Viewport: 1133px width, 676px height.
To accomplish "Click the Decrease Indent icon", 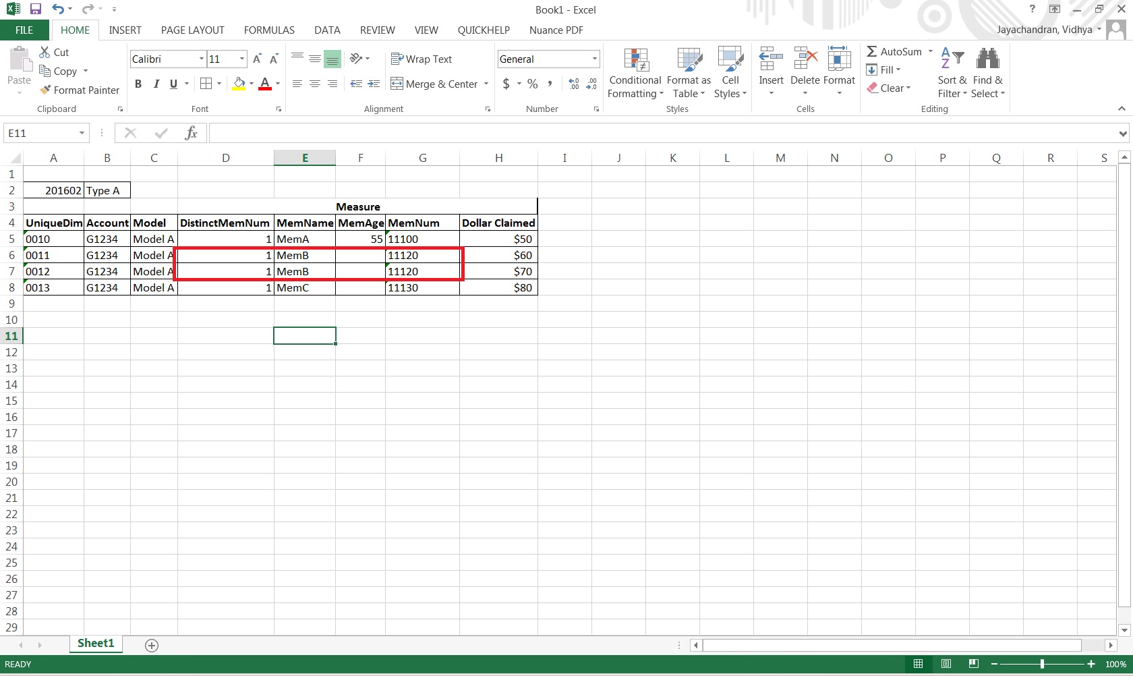I will (356, 84).
